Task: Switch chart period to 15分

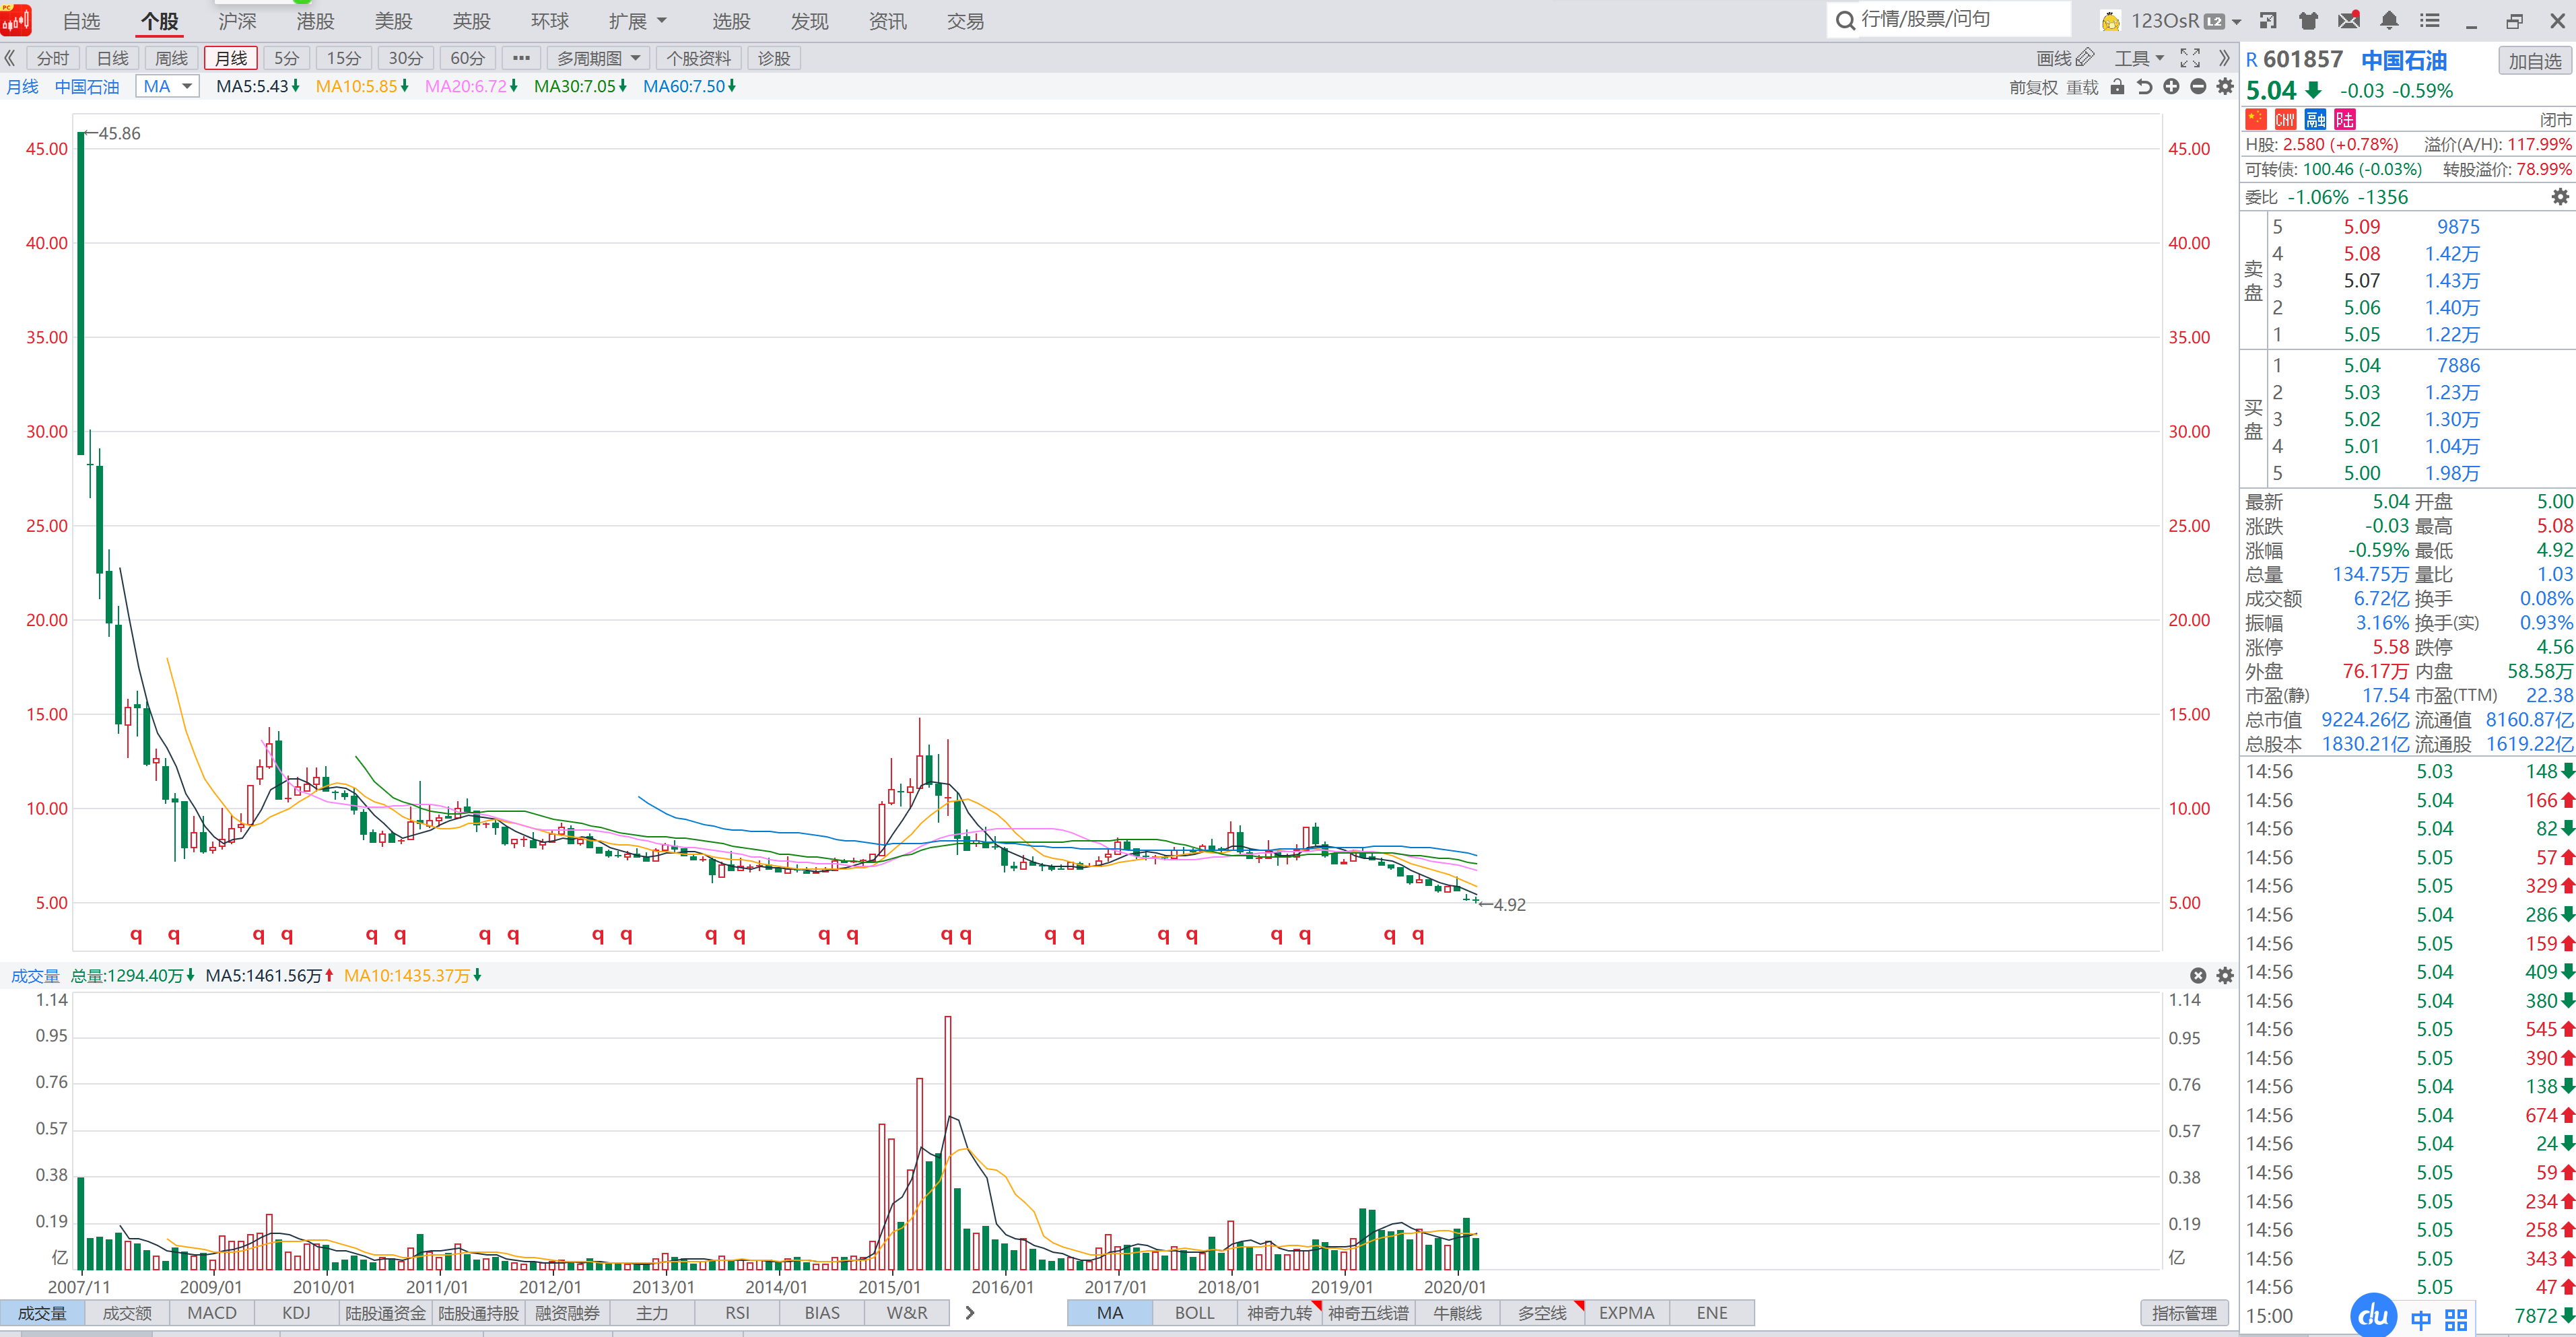Action: (x=344, y=58)
